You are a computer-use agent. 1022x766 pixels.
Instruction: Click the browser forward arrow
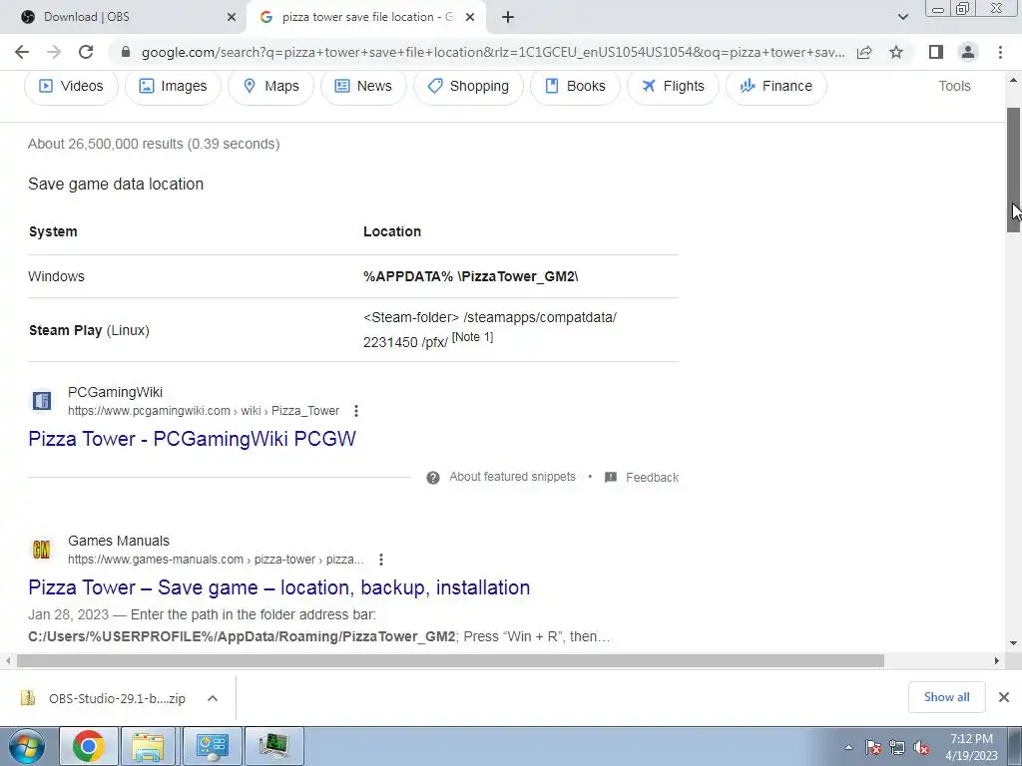54,52
